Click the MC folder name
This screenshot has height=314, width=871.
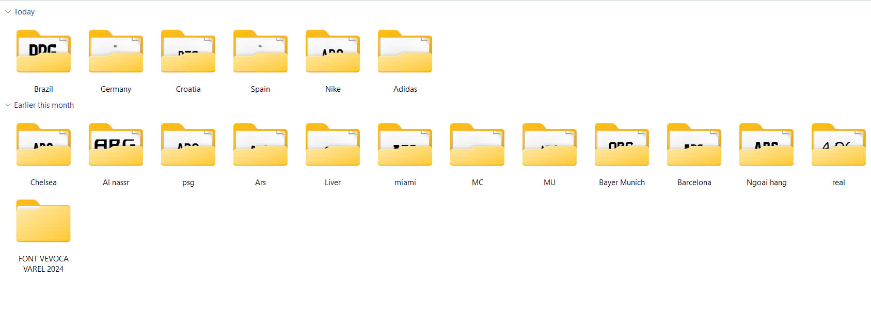[x=477, y=183]
